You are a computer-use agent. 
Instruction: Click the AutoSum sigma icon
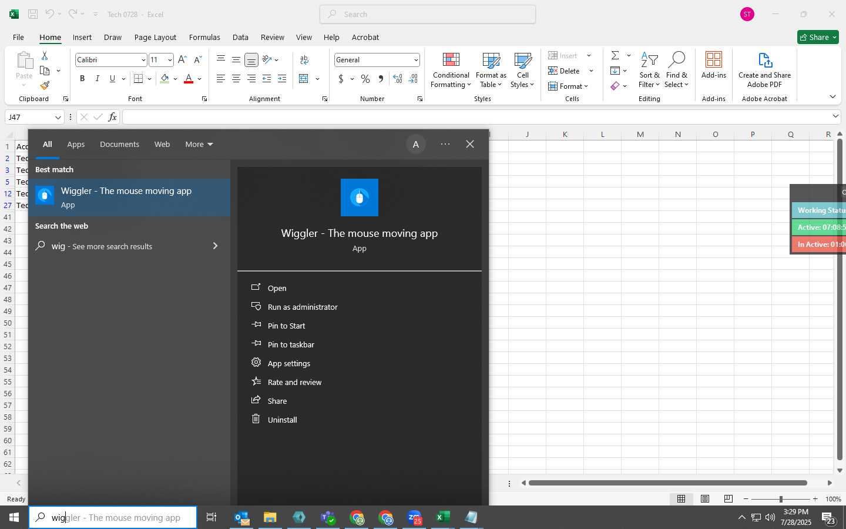(615, 55)
